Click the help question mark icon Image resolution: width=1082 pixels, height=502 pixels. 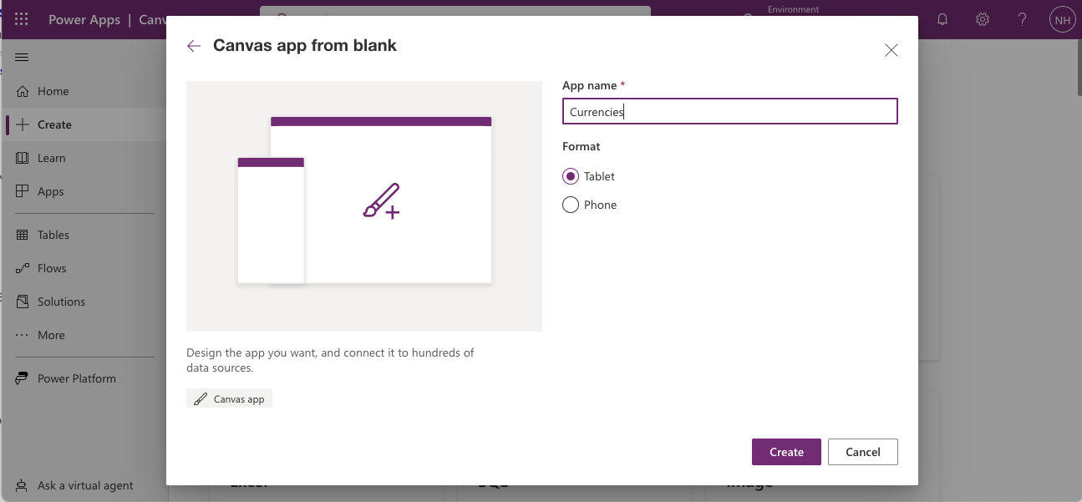point(1022,19)
